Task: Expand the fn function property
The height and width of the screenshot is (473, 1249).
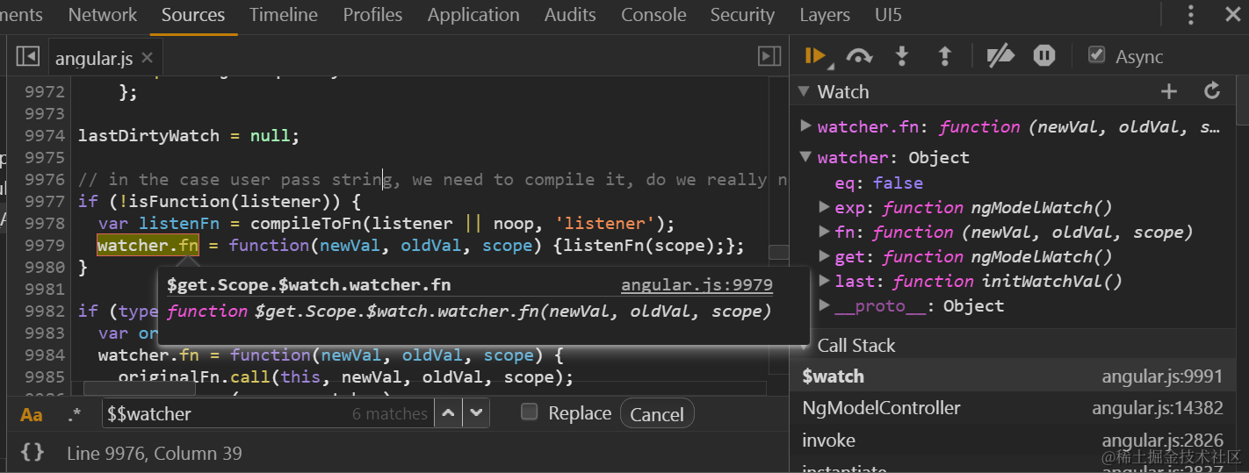Action: (824, 232)
